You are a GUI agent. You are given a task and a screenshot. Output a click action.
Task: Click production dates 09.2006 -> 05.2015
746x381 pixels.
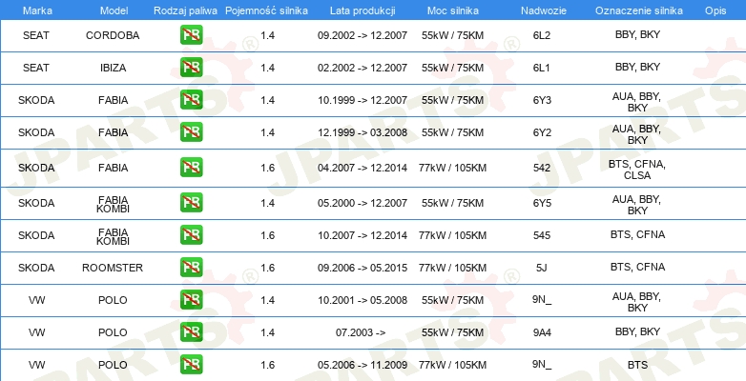pos(363,268)
